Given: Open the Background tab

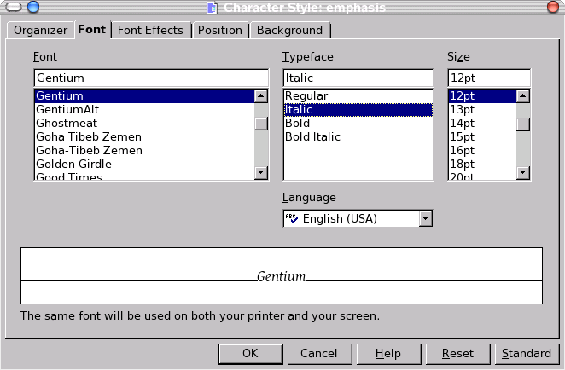Looking at the screenshot, I should click(x=289, y=30).
